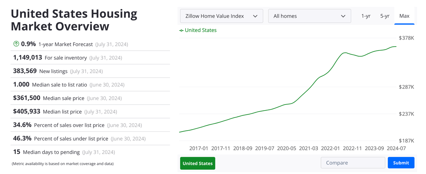Toggle the green United States region button
This screenshot has width=426, height=174.
(197, 163)
